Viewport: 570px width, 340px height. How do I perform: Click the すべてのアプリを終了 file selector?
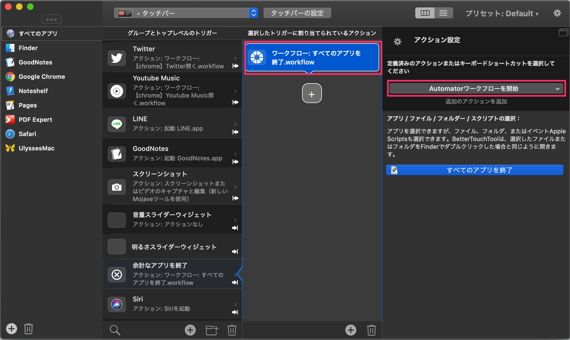coord(475,170)
